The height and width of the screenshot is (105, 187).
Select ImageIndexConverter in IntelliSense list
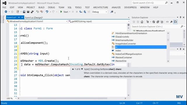pyautogui.click(x=126, y=44)
